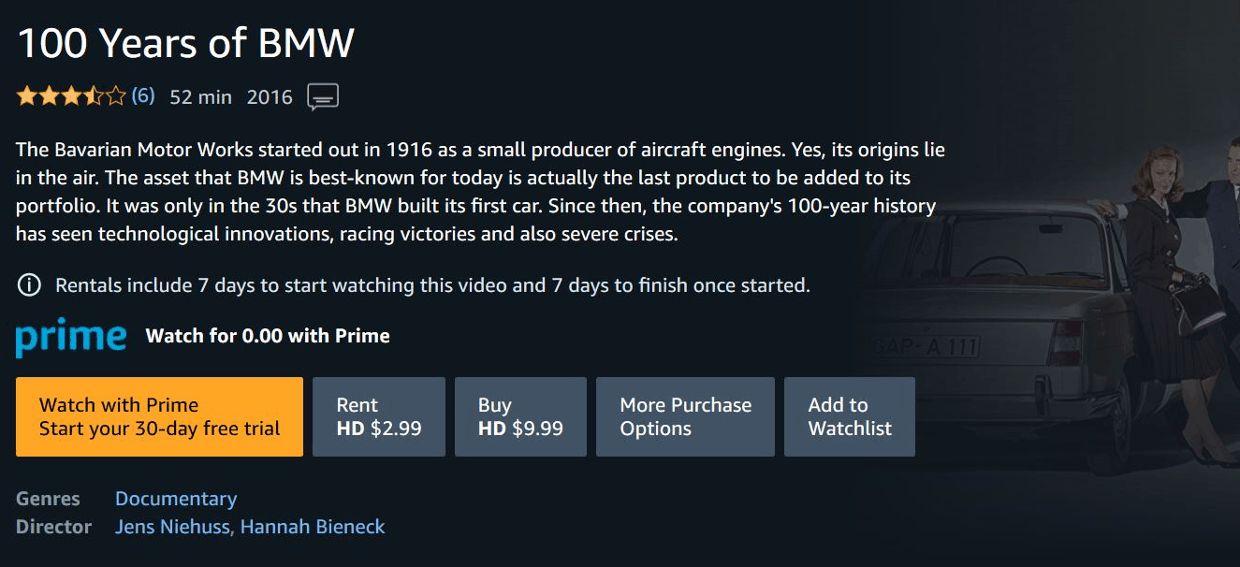Image resolution: width=1240 pixels, height=567 pixels.
Task: Open More Purchase Options
Action: click(x=685, y=417)
